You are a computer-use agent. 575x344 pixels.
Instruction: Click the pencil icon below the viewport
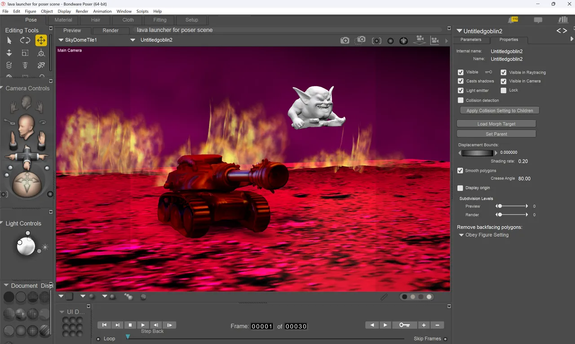384,297
